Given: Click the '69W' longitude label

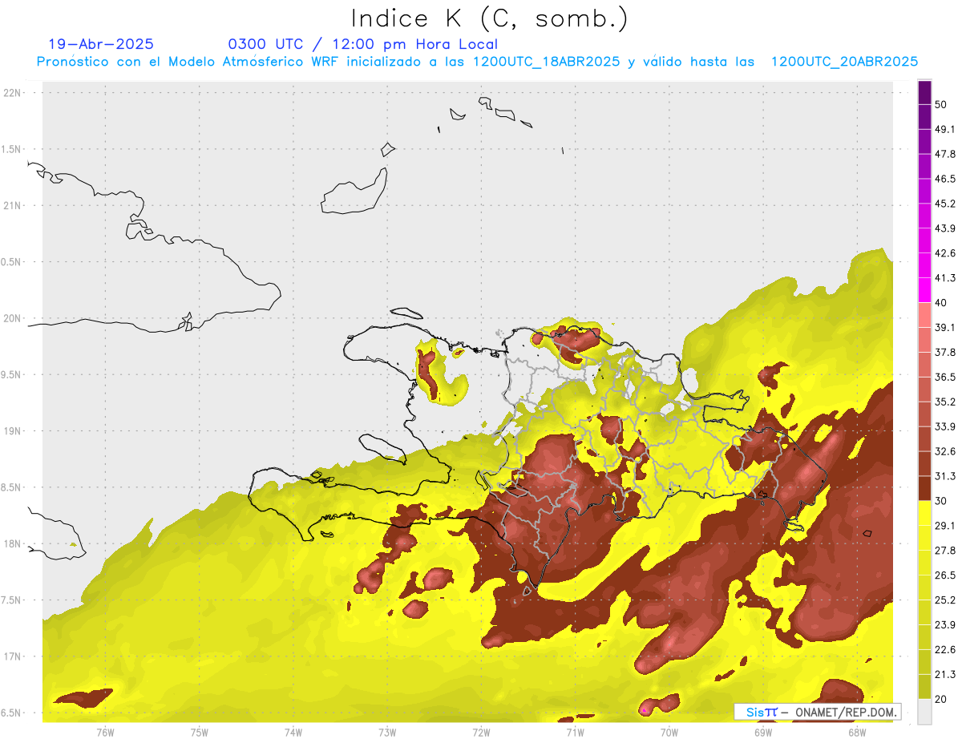Looking at the screenshot, I should point(763,732).
